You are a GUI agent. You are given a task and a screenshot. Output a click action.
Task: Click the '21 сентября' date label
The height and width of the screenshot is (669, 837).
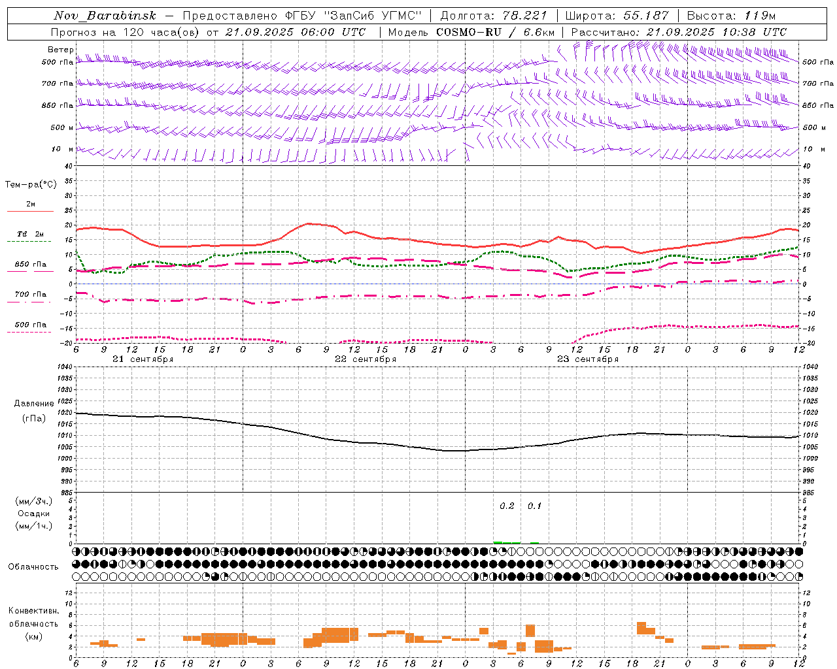point(143,359)
